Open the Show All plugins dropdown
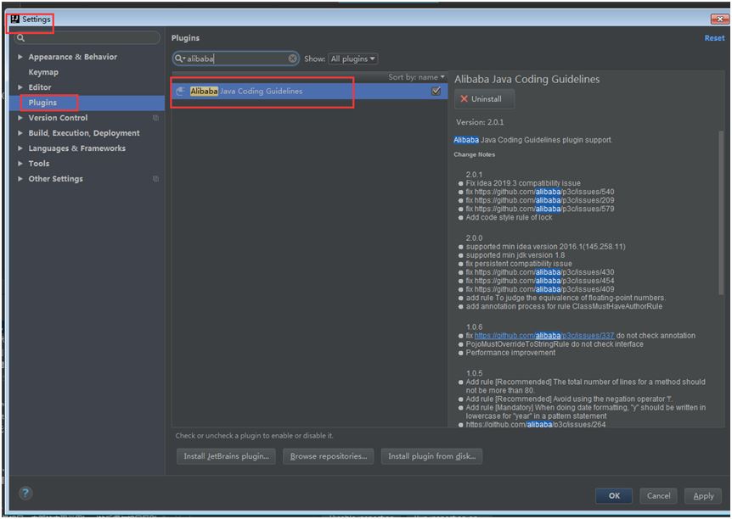This screenshot has width=732, height=519. coord(353,59)
